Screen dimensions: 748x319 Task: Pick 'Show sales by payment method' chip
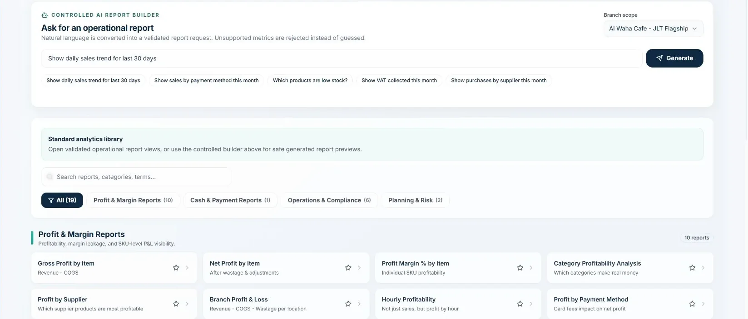click(206, 81)
